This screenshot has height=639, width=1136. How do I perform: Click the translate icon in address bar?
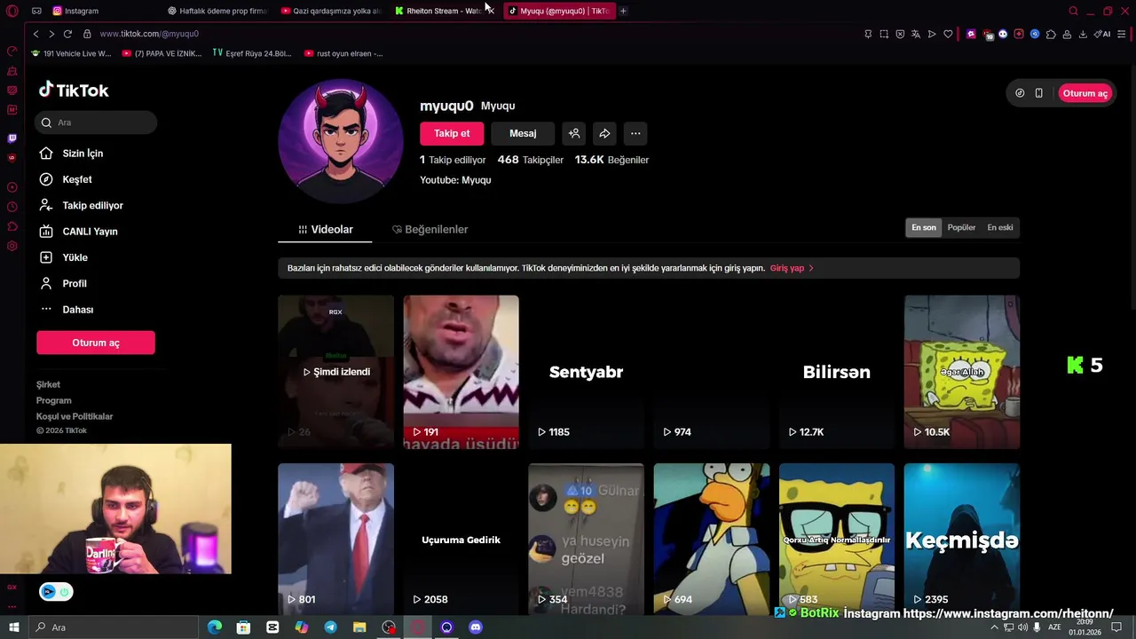click(x=916, y=34)
